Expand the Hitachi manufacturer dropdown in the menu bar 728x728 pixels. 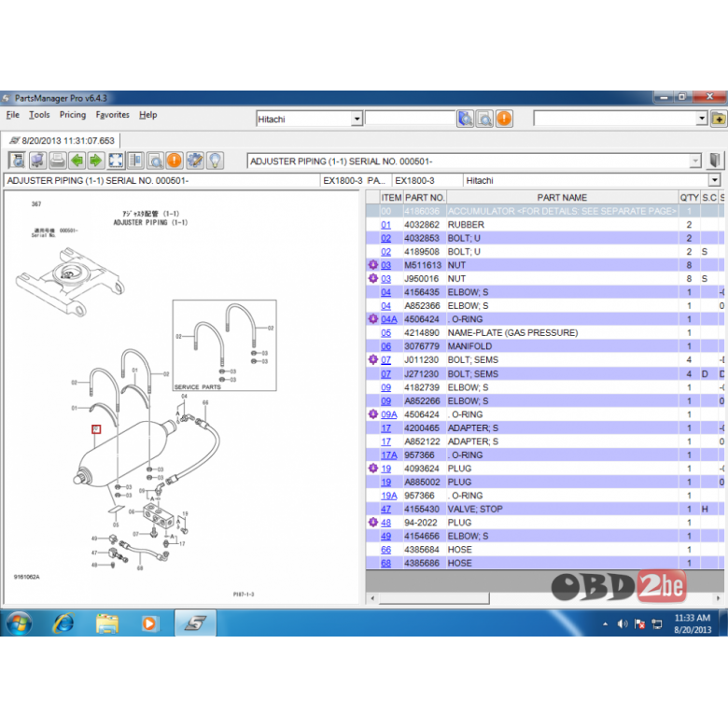pos(357,119)
